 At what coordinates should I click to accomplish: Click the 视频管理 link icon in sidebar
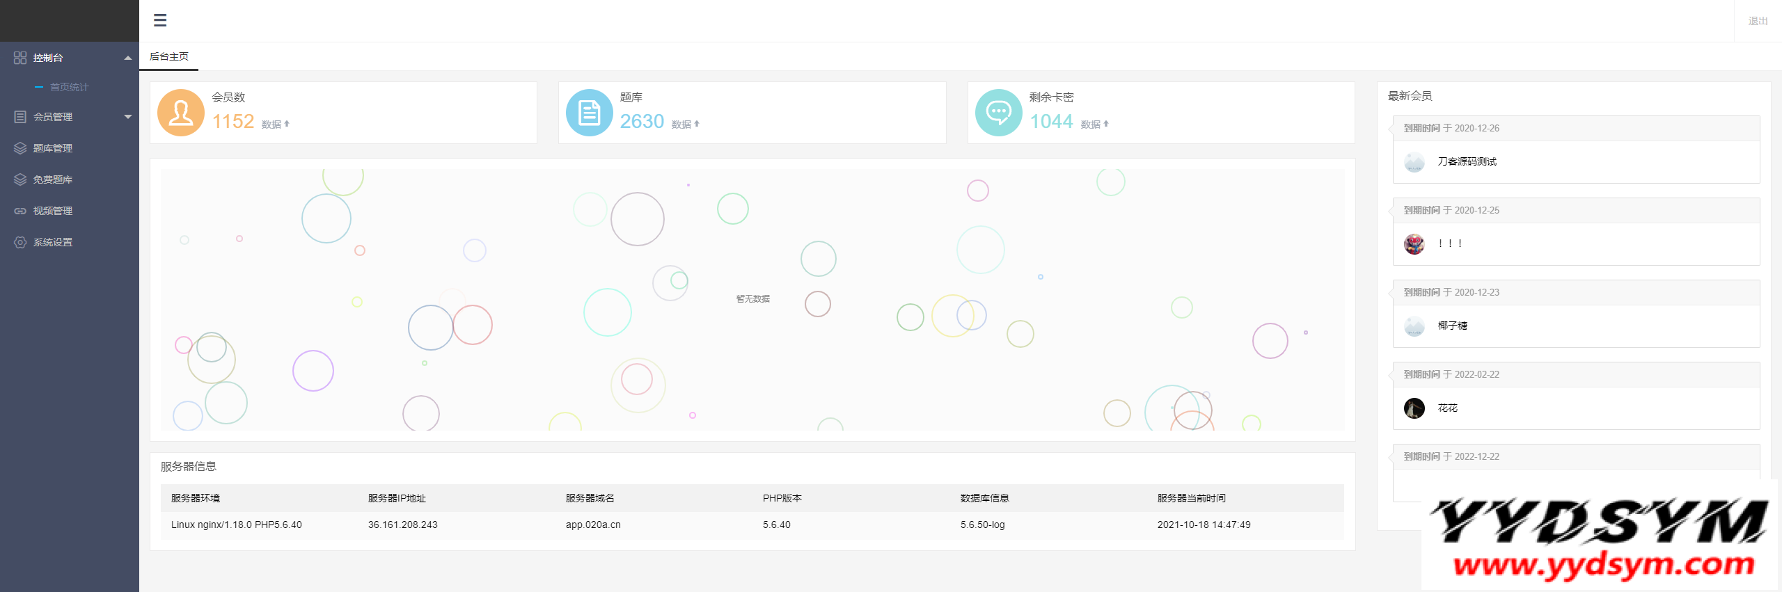click(20, 211)
